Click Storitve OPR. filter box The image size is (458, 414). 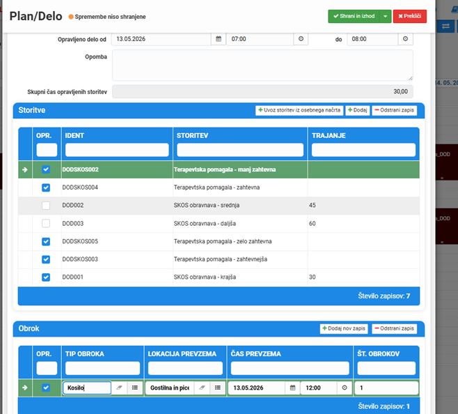pos(47,150)
